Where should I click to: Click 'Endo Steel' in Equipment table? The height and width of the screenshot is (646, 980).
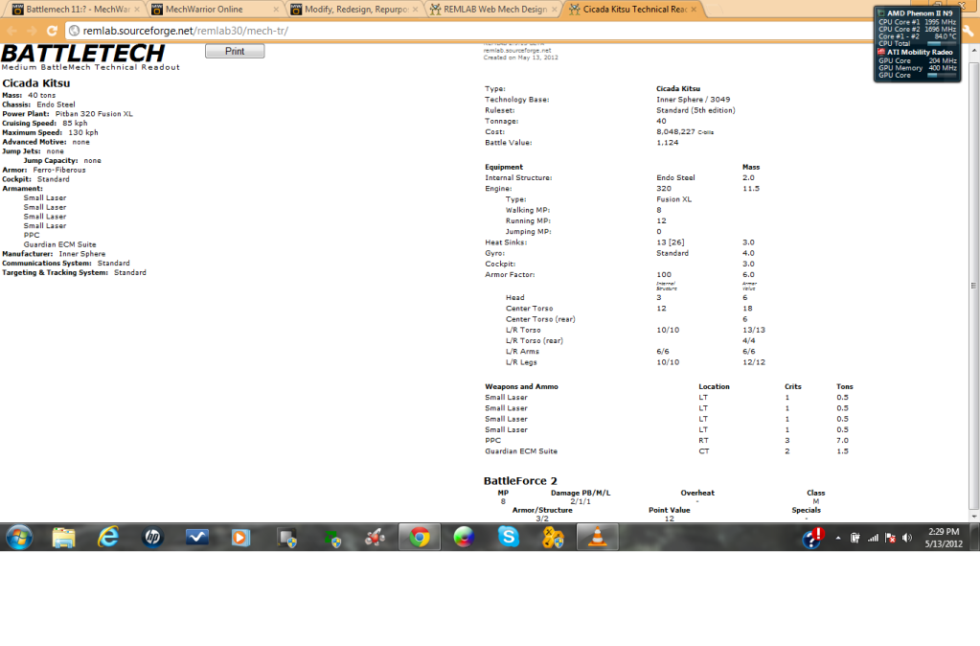pos(675,177)
